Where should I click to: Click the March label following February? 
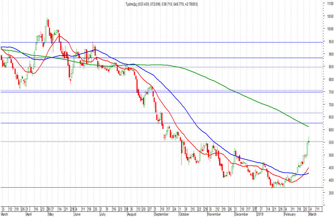[x=312, y=214]
